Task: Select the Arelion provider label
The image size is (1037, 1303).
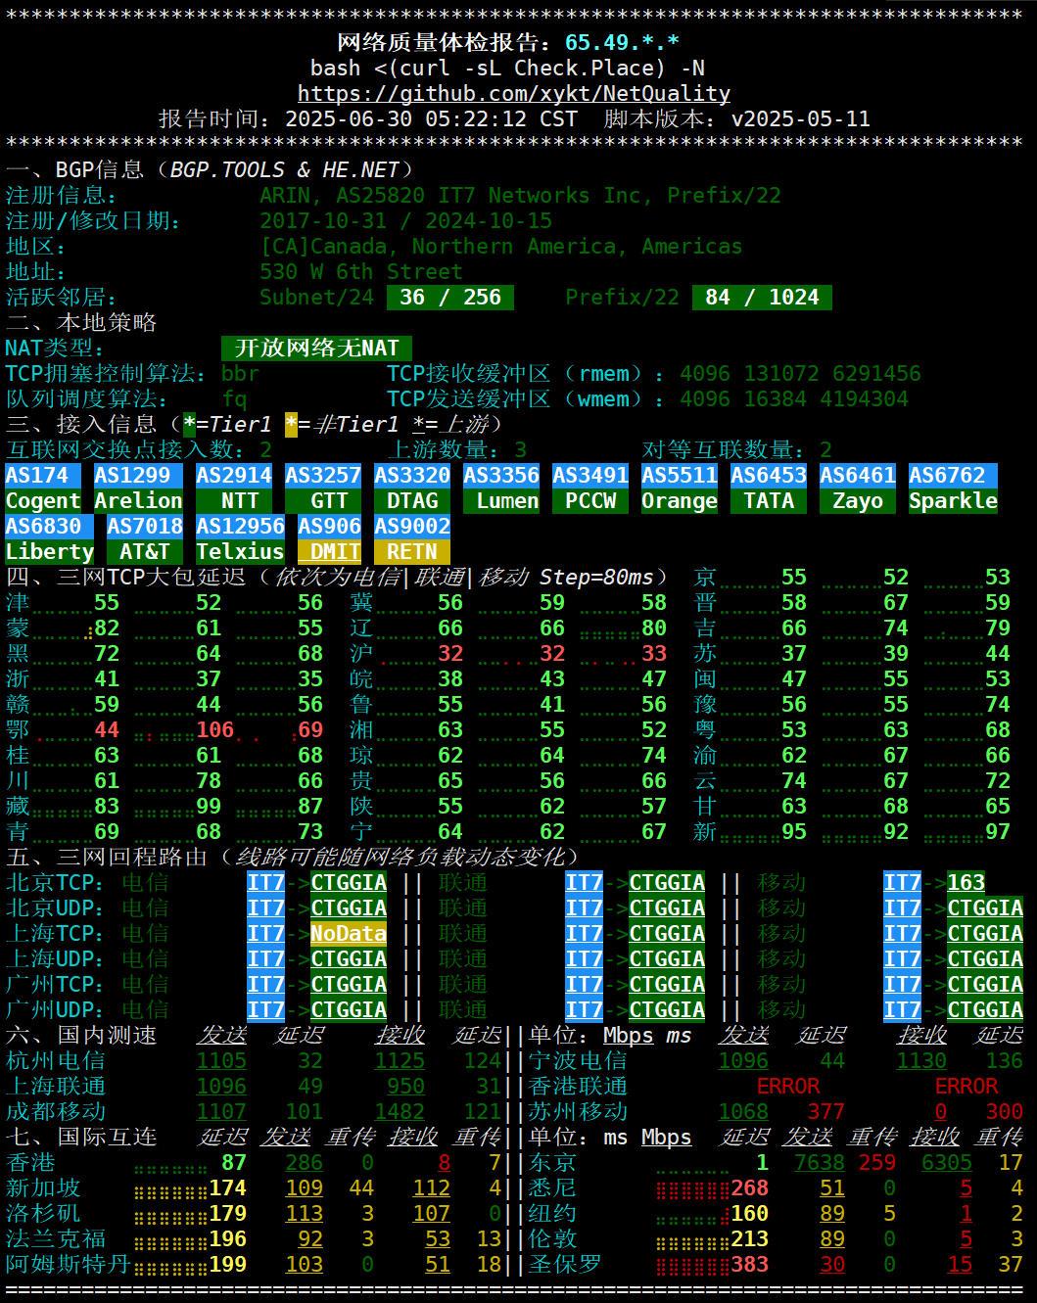Action: click(x=138, y=501)
